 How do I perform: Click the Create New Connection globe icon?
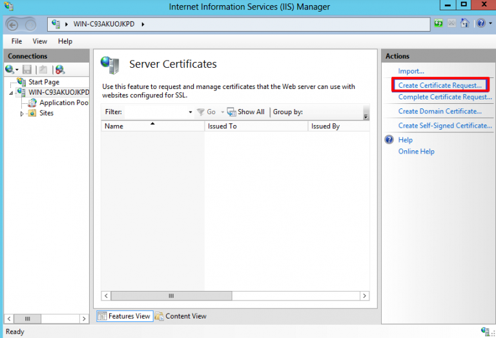tap(10, 70)
